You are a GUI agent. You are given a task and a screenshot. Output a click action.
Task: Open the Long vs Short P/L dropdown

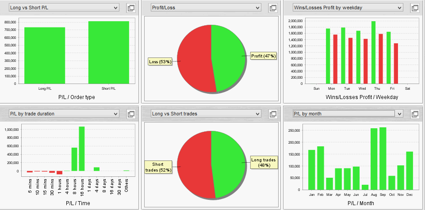64,8
